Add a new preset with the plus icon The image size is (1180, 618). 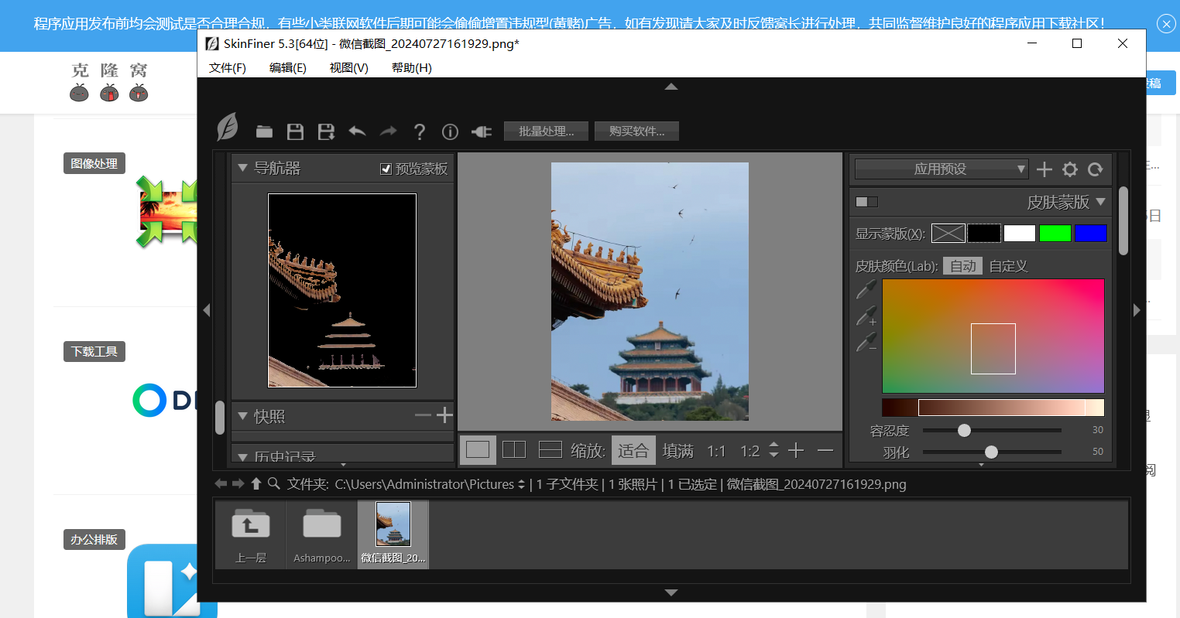coord(1045,169)
